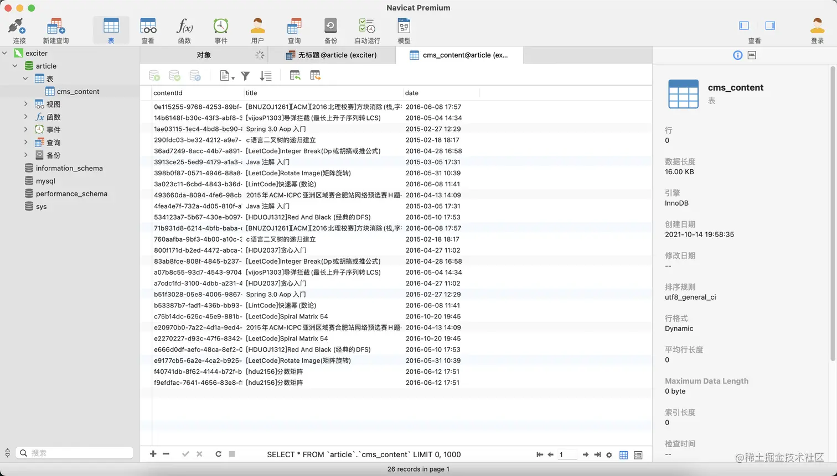Viewport: 837px width, 476px height.
Task: Toggle the left sidebar pane icon
Action: click(x=744, y=25)
